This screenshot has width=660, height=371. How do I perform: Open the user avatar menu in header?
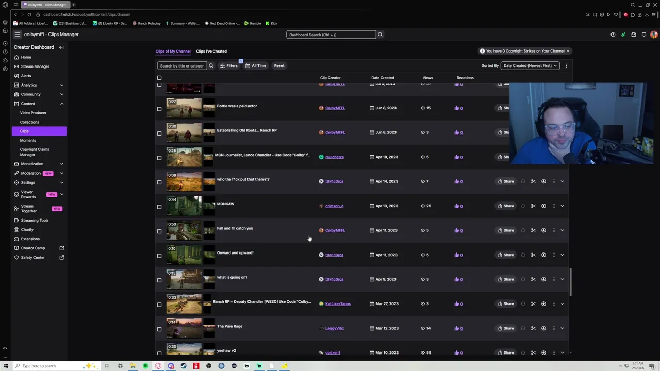[654, 35]
